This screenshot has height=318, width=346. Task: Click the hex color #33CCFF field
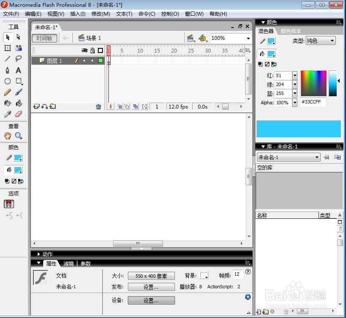pos(313,102)
